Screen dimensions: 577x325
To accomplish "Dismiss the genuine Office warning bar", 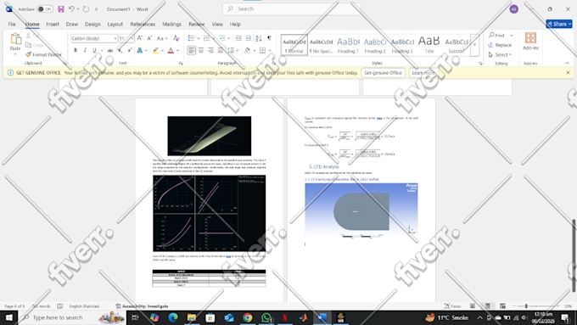I will click(568, 72).
